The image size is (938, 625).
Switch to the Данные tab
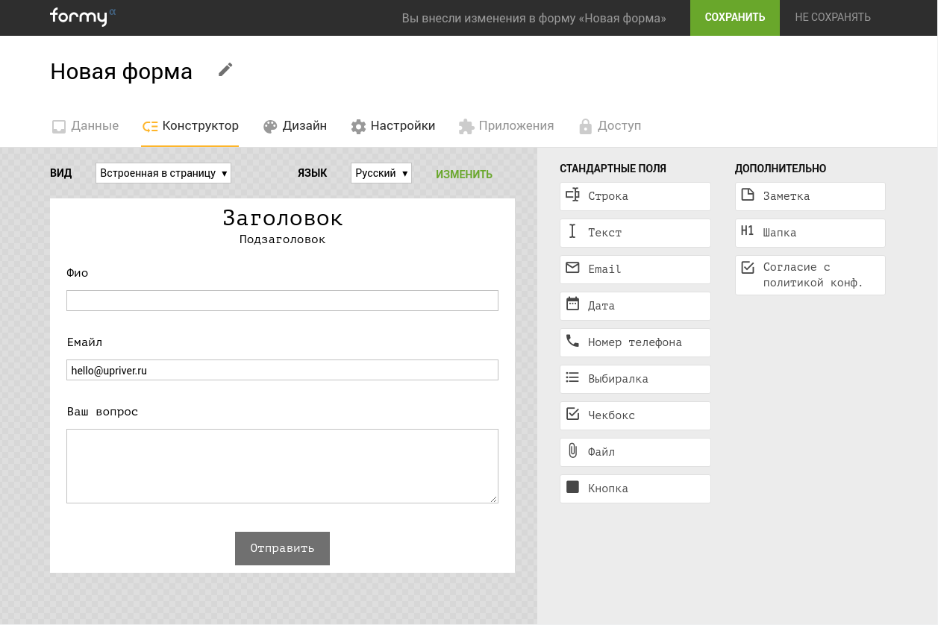click(85, 126)
